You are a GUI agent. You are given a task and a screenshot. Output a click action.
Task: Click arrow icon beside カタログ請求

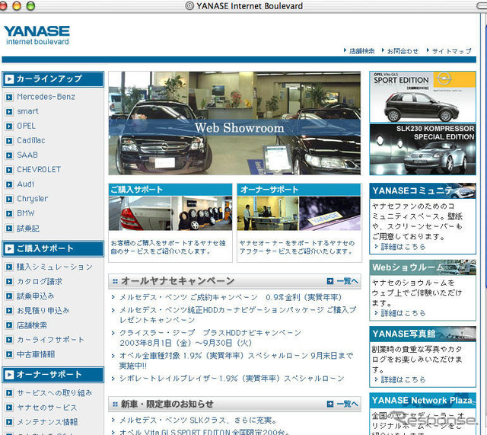coord(9,281)
